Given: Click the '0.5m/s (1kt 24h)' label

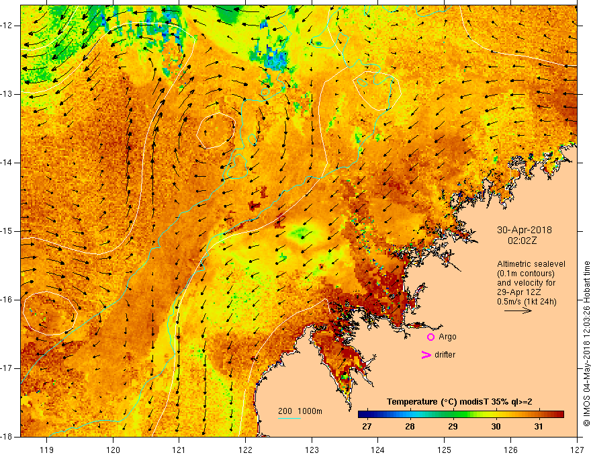Looking at the screenshot, I should 527,302.
